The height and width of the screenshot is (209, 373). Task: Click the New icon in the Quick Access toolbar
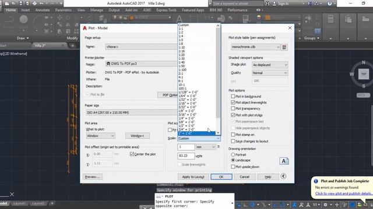click(x=7, y=3)
